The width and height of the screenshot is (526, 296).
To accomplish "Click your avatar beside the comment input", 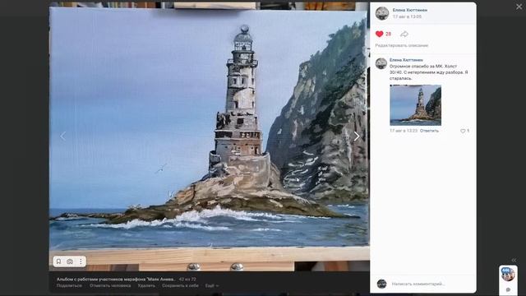I will click(x=381, y=284).
